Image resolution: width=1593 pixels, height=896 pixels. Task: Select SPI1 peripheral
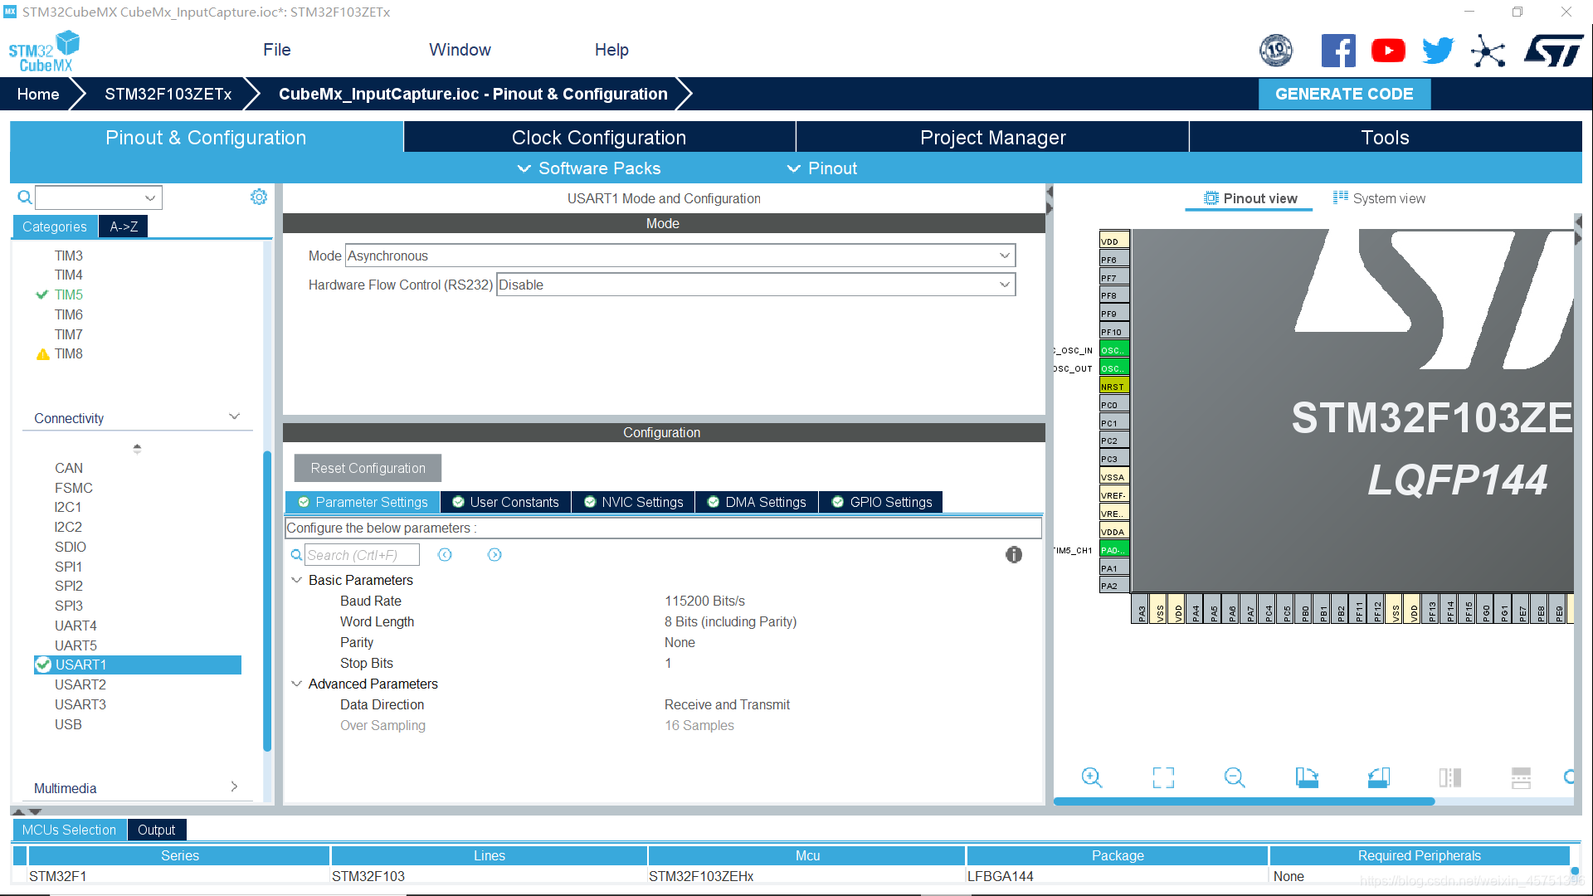(69, 567)
